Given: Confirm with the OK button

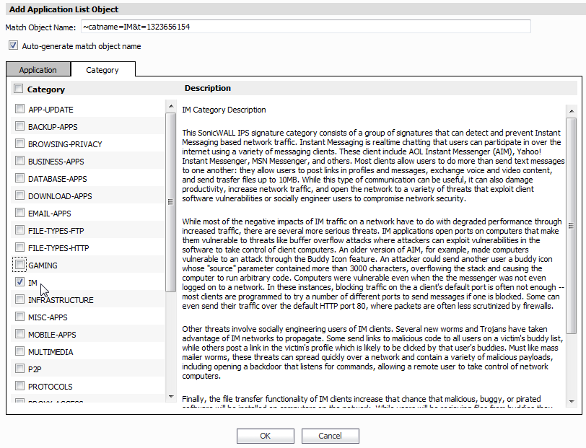Looking at the screenshot, I should [266, 436].
